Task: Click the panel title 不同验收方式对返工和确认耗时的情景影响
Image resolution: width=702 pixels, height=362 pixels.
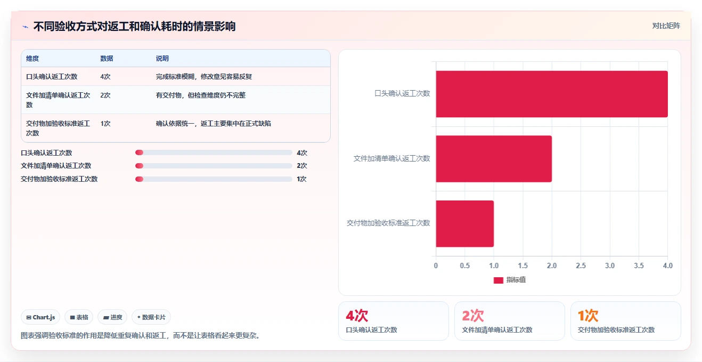Action: pos(134,27)
